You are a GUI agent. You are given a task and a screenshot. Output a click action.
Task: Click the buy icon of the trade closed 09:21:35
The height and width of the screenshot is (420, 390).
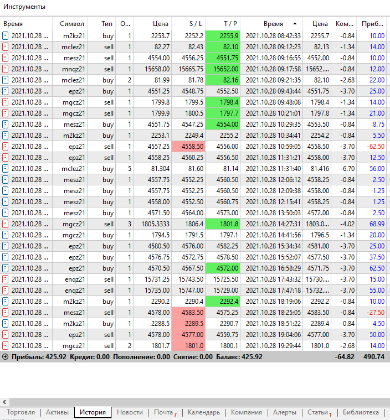pos(5,80)
